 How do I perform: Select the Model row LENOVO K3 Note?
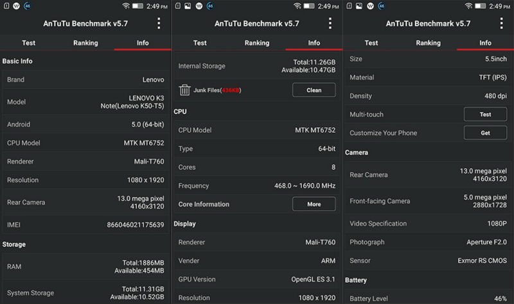[85, 102]
